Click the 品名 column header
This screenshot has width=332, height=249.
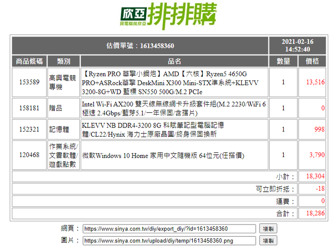pyautogui.click(x=174, y=61)
